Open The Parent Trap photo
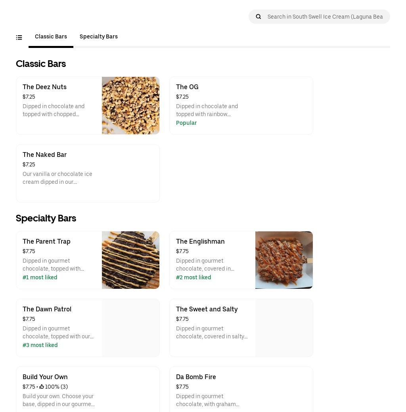This screenshot has height=412, width=406. (130, 260)
